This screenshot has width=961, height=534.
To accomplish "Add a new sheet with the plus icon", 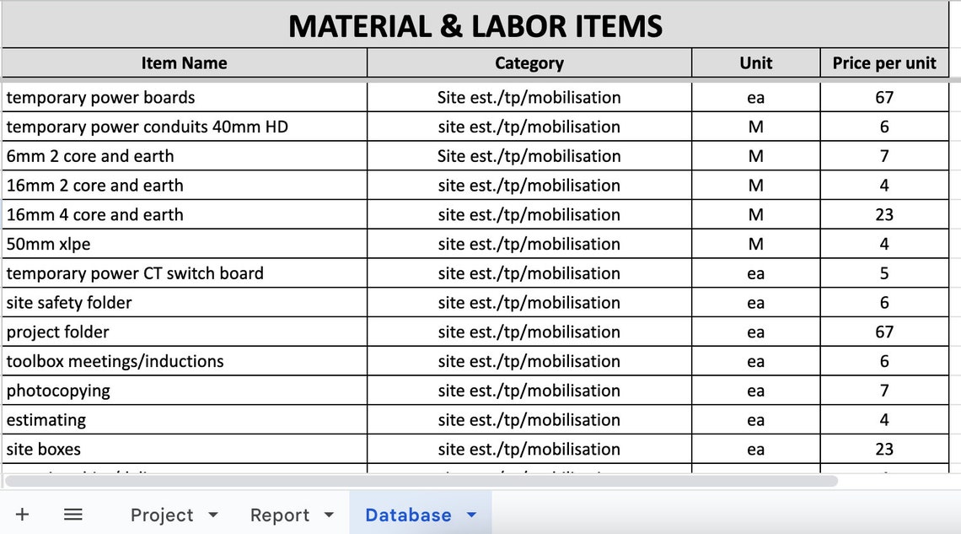I will pos(23,514).
